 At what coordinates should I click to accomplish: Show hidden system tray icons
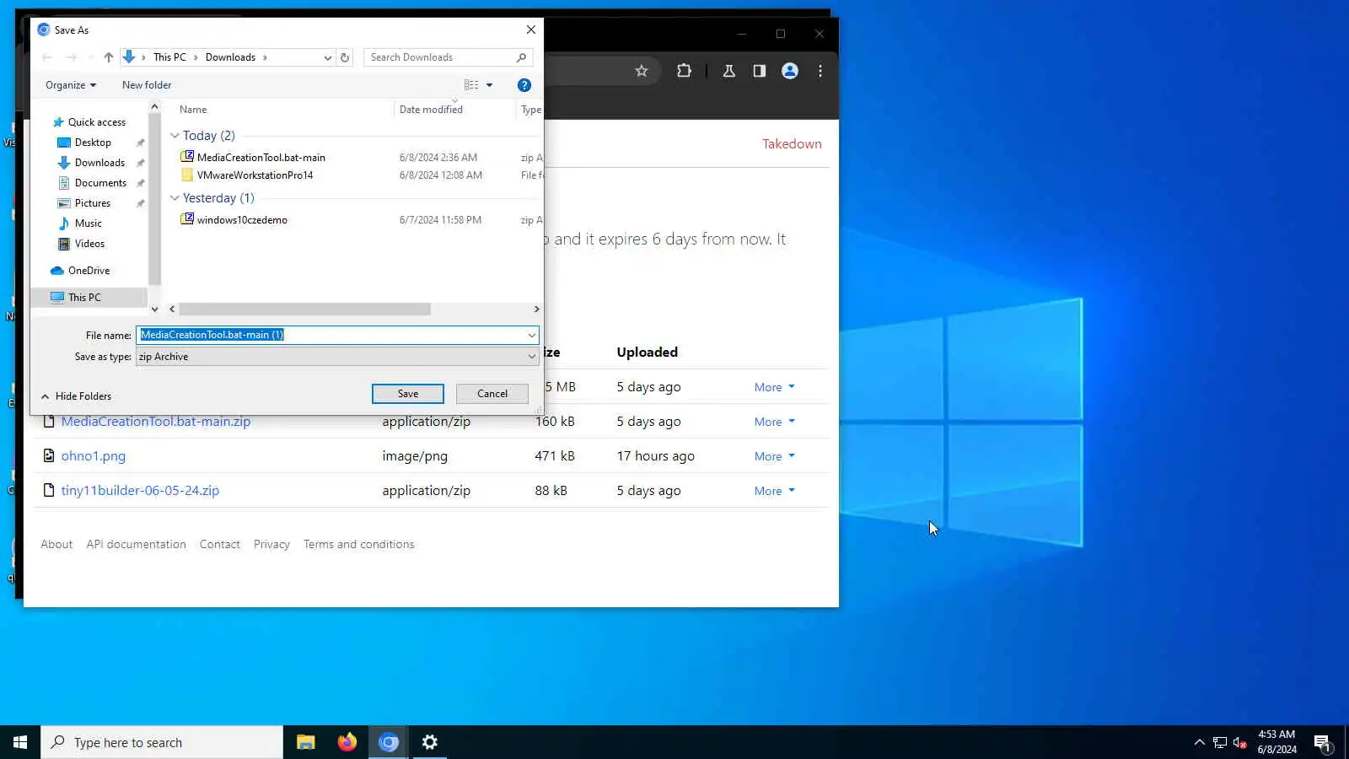1199,743
